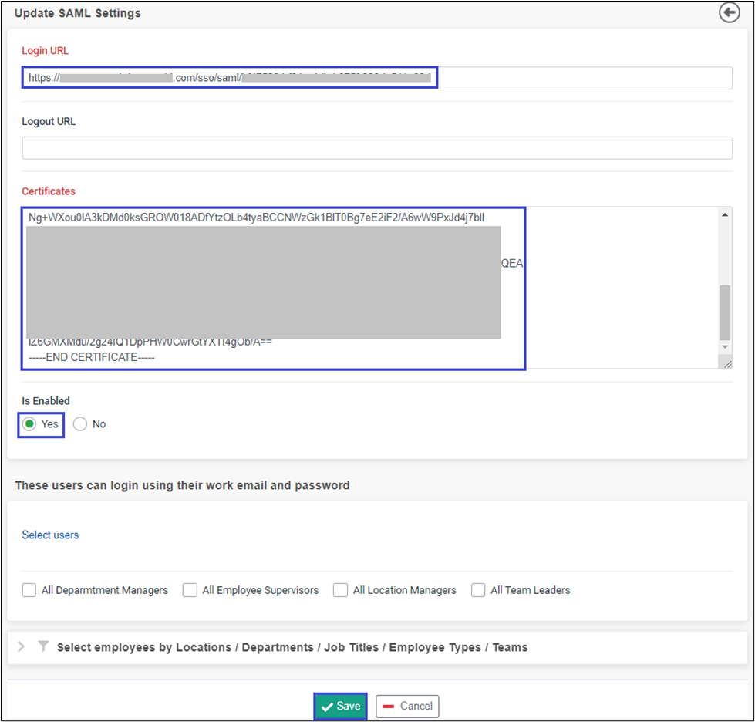This screenshot has height=722, width=755.
Task: Tick the All Location Managers checkbox
Action: click(340, 590)
